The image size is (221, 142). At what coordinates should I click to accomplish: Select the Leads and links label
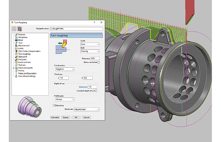(25, 62)
